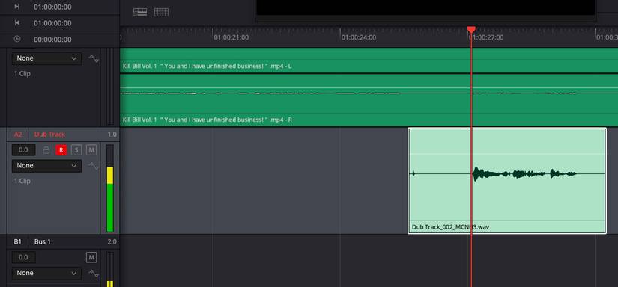Image resolution: width=618 pixels, height=287 pixels.
Task: Click automation curve icon on Dub Track
Action: [94, 166]
